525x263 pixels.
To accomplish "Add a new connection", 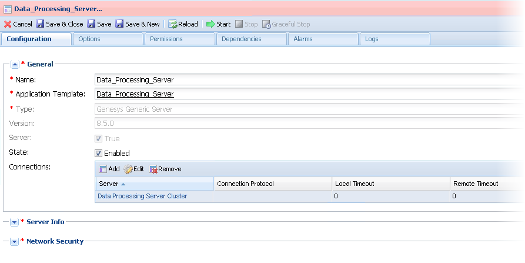I will (x=109, y=169).
